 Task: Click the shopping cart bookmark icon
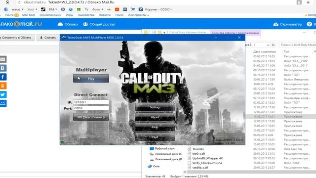pos(133,9)
